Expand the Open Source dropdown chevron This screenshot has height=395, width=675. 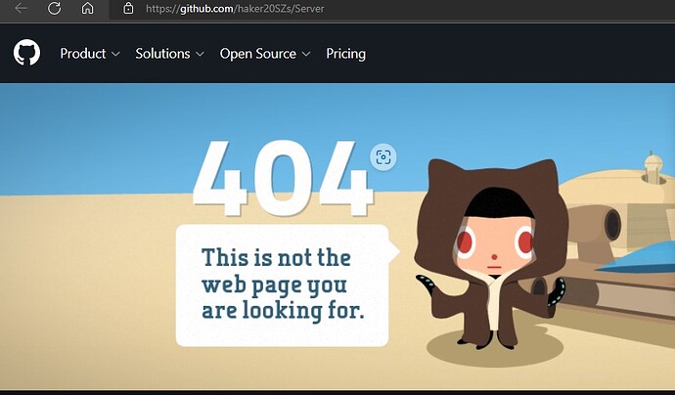[x=306, y=54]
